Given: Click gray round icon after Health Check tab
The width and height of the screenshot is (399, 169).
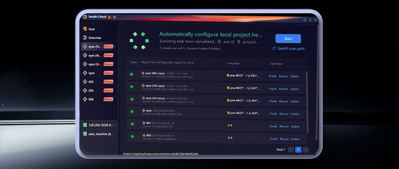Looking at the screenshot, I should 114,17.
